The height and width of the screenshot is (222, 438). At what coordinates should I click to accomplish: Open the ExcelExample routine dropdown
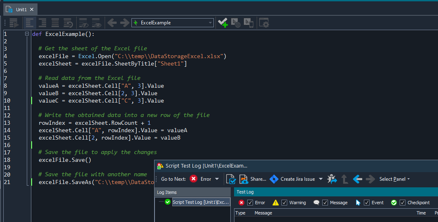(210, 23)
